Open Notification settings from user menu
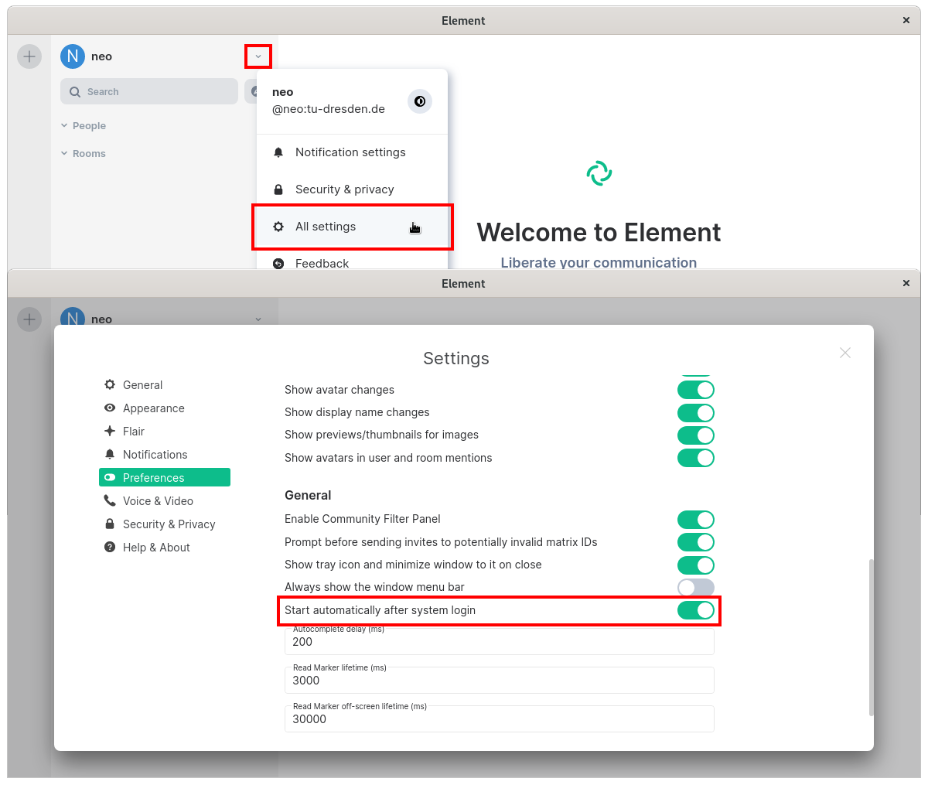Screen dimensions: 928x785 [352, 152]
